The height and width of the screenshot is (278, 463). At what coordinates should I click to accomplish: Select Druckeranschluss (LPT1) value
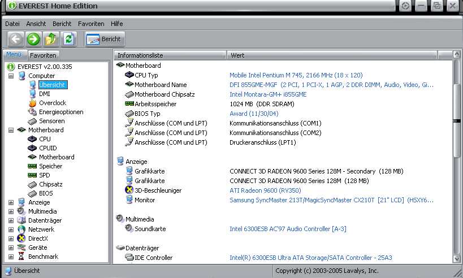pyautogui.click(x=262, y=142)
